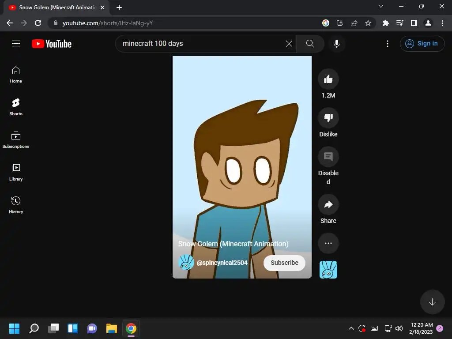The image size is (452, 339).
Task: Submit search with the magnifier button
Action: pos(310,44)
